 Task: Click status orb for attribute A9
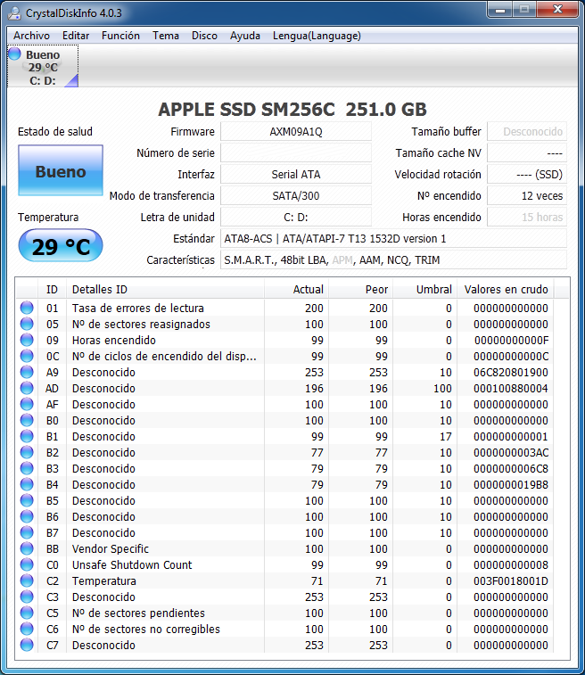click(x=27, y=372)
